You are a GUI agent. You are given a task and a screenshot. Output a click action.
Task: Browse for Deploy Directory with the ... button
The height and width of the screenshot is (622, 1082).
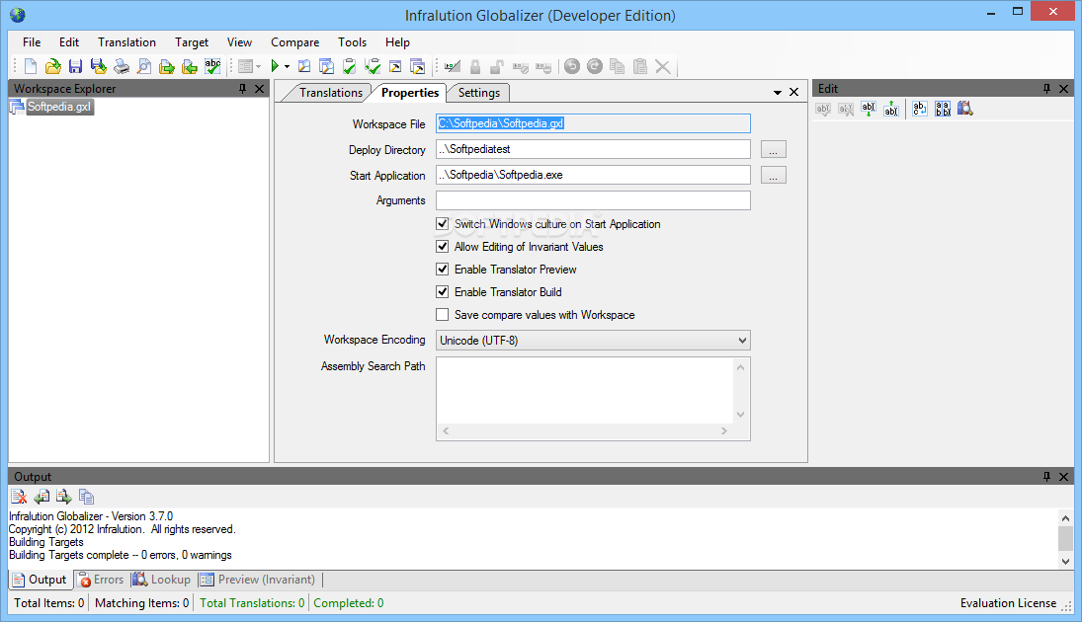pos(773,150)
